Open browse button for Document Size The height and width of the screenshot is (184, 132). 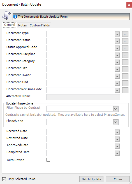125,69
